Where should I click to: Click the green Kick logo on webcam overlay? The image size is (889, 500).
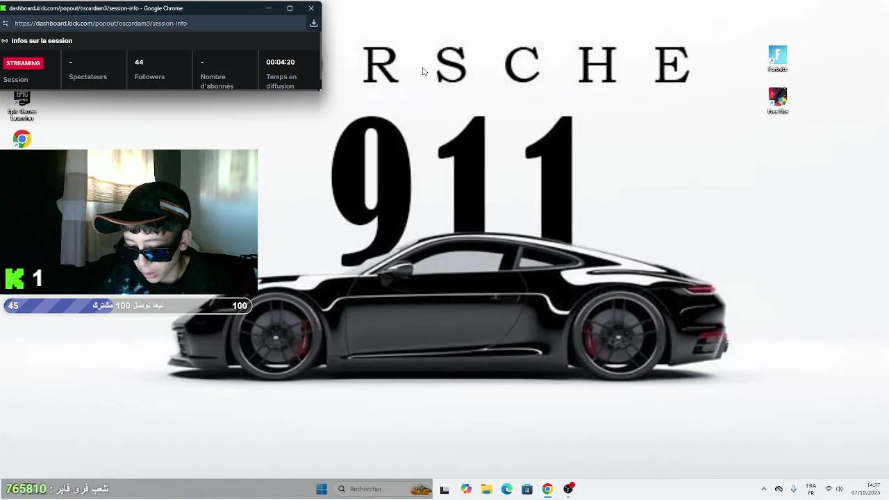(15, 278)
